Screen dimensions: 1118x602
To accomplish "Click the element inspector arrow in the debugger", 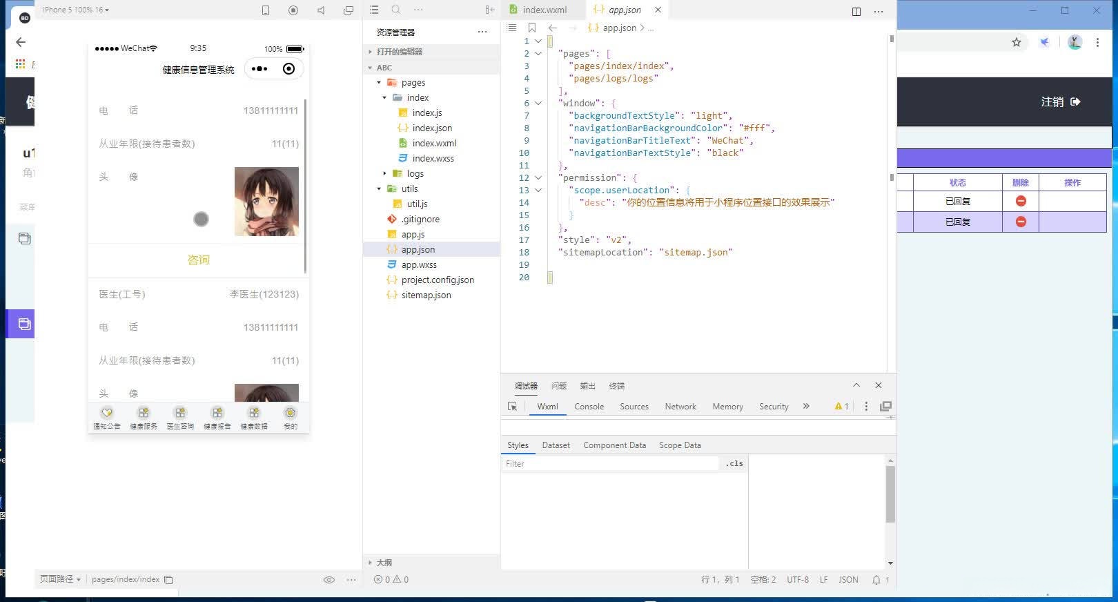I will click(x=512, y=407).
